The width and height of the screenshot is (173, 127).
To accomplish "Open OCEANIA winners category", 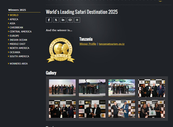I will pos(15,52).
